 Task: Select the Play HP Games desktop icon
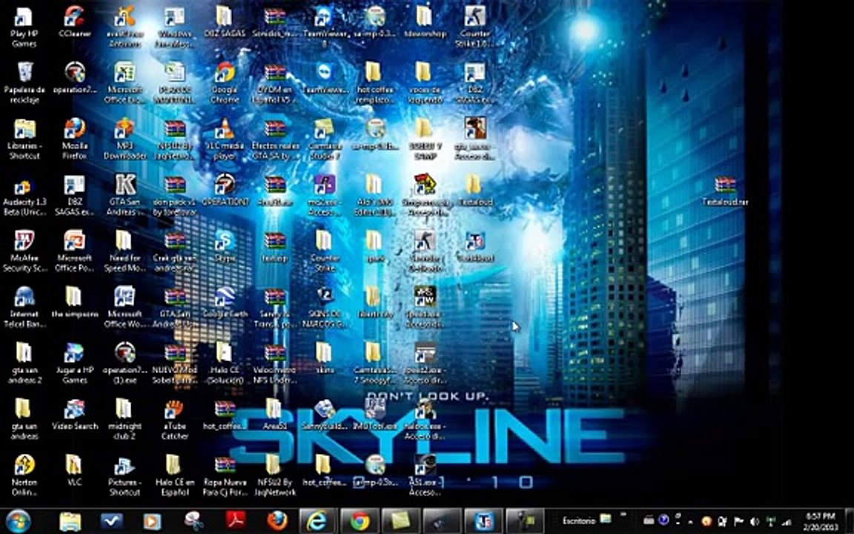(24, 26)
